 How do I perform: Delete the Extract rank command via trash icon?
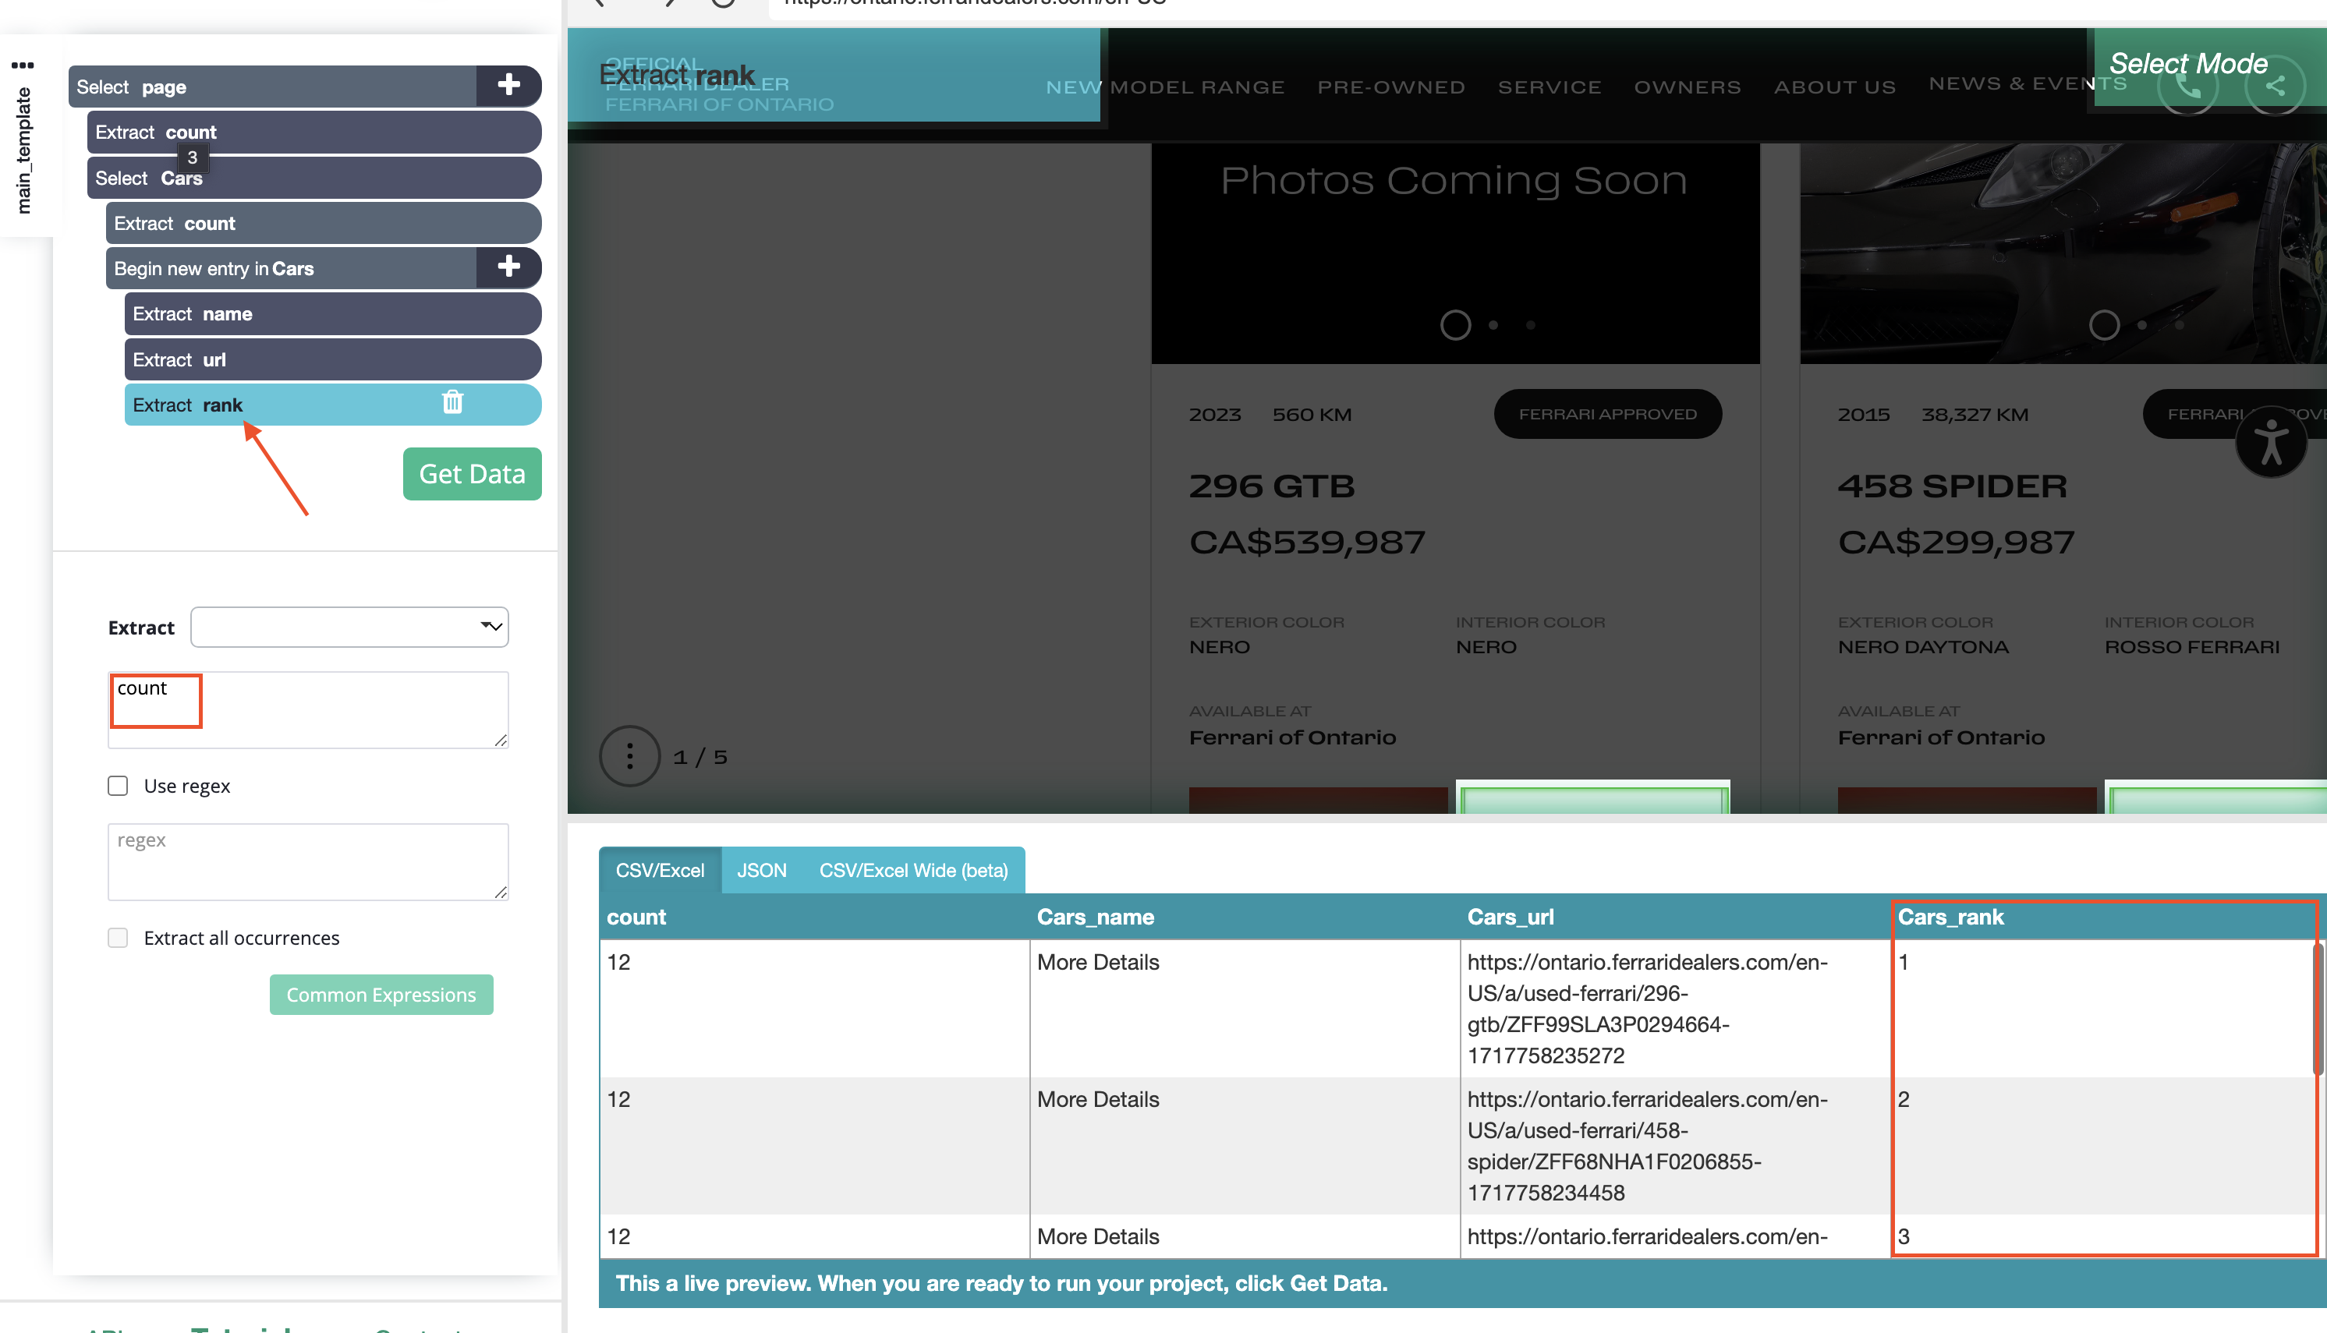point(452,403)
